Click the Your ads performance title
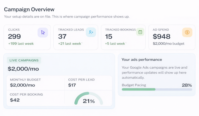199x116 pixels. 142,60
